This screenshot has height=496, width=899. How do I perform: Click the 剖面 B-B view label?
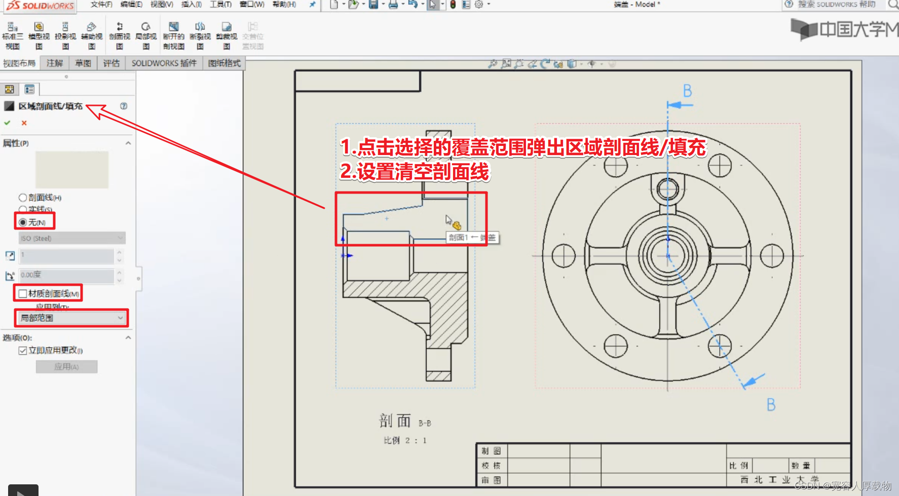405,421
